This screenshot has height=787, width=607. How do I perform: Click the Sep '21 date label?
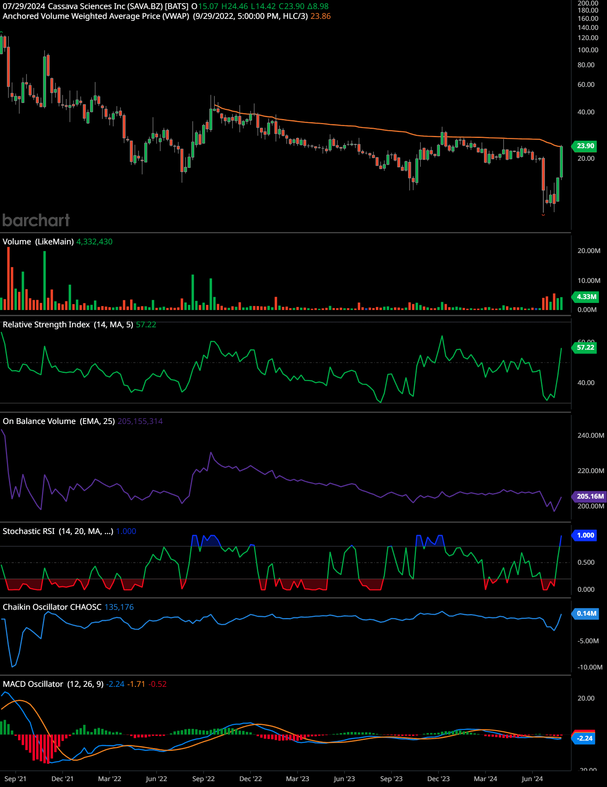15,779
